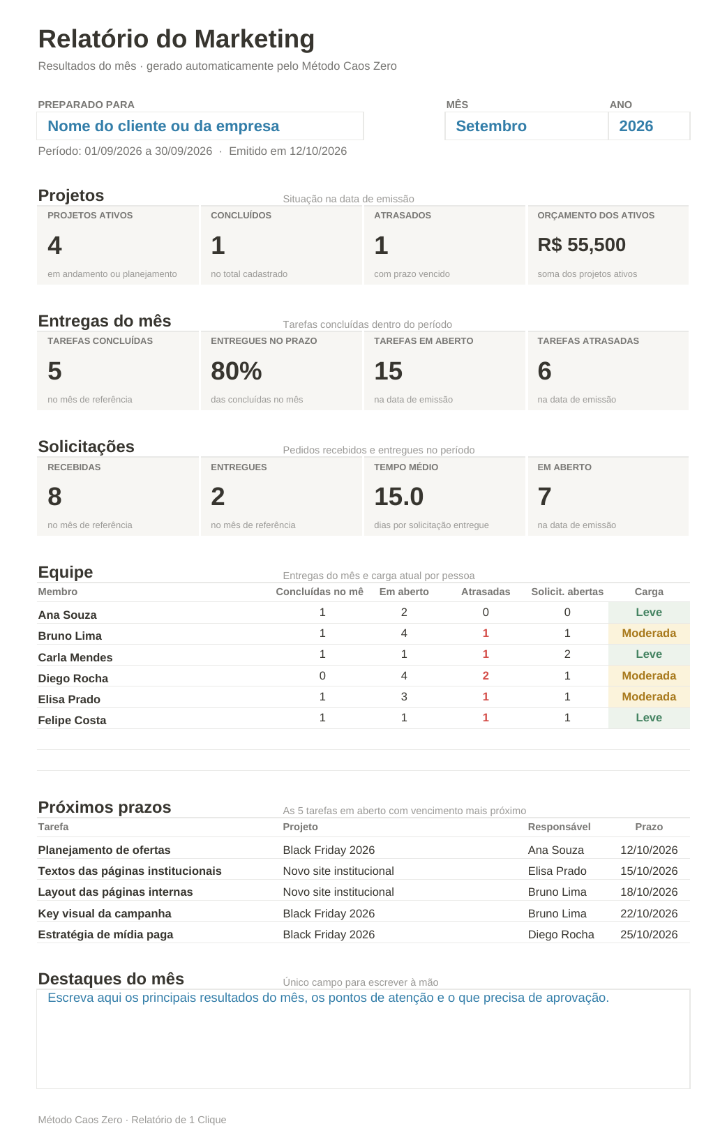The height and width of the screenshot is (1126, 727).
Task: Select the Recebidas requests value 8
Action: click(54, 497)
